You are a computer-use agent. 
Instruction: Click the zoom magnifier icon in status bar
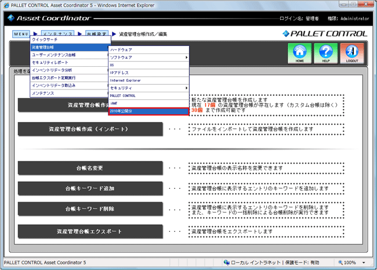(x=340, y=262)
